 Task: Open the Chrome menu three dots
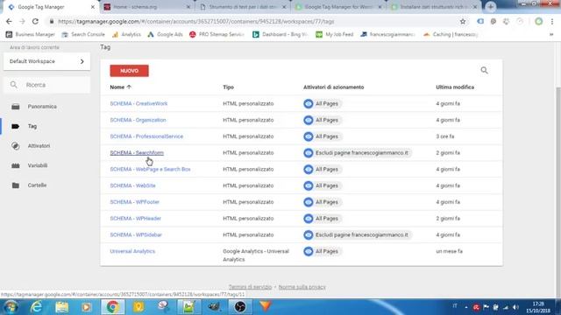click(x=552, y=21)
